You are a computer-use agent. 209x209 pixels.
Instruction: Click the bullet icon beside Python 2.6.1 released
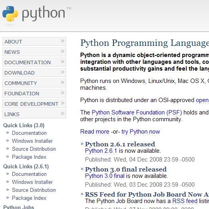[82, 144]
